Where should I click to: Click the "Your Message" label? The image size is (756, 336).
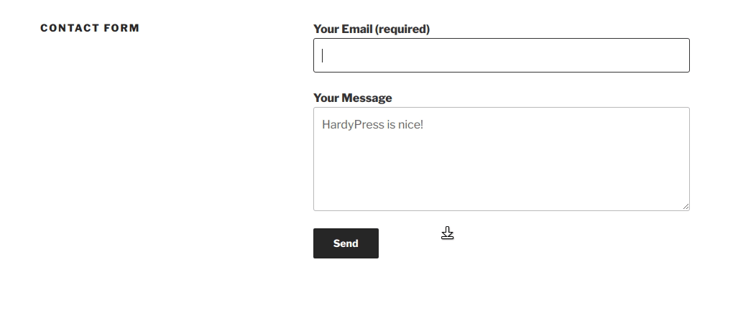pos(352,98)
